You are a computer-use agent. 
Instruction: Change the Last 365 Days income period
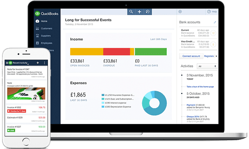[x=158, y=39]
